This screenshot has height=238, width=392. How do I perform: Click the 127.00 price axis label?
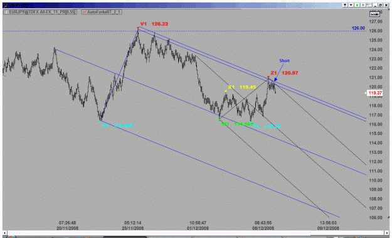coord(376,21)
